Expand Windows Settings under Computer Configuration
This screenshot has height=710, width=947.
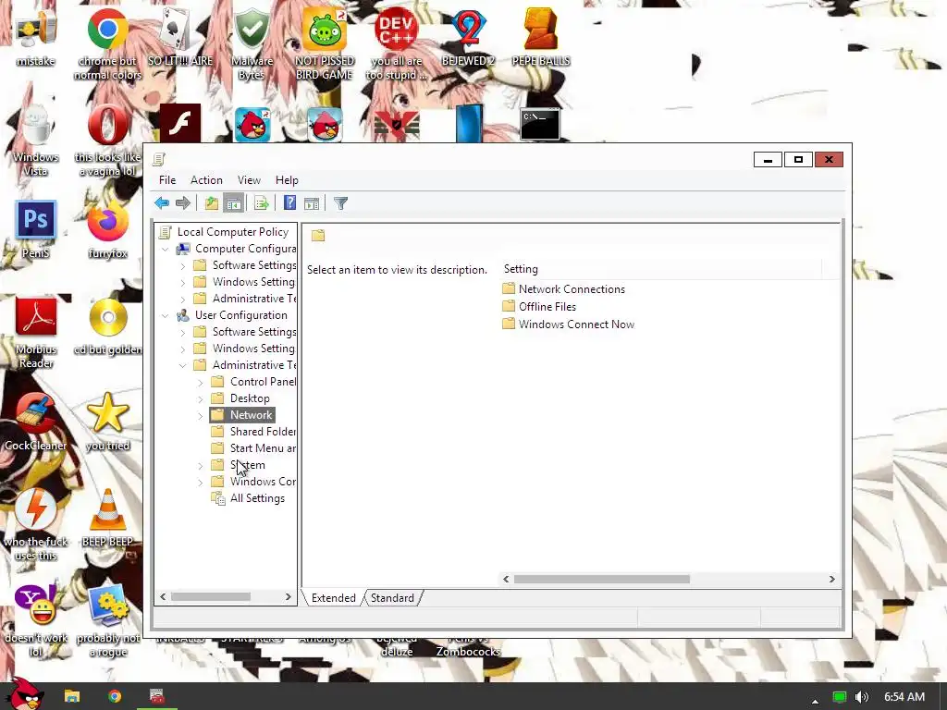coord(183,282)
